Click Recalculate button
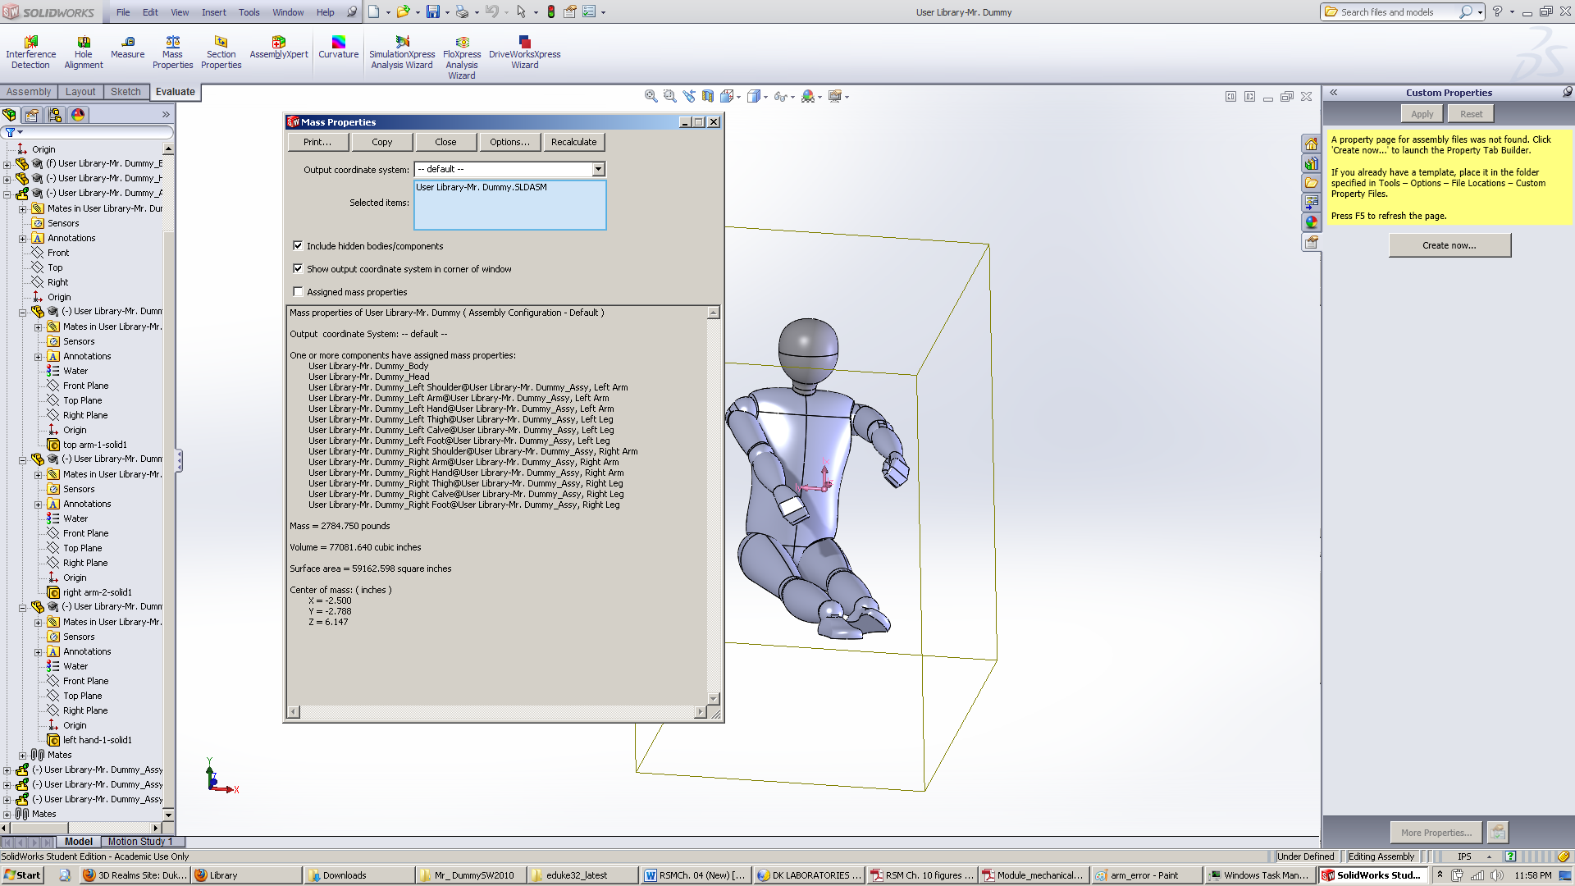1575x886 pixels. [573, 142]
